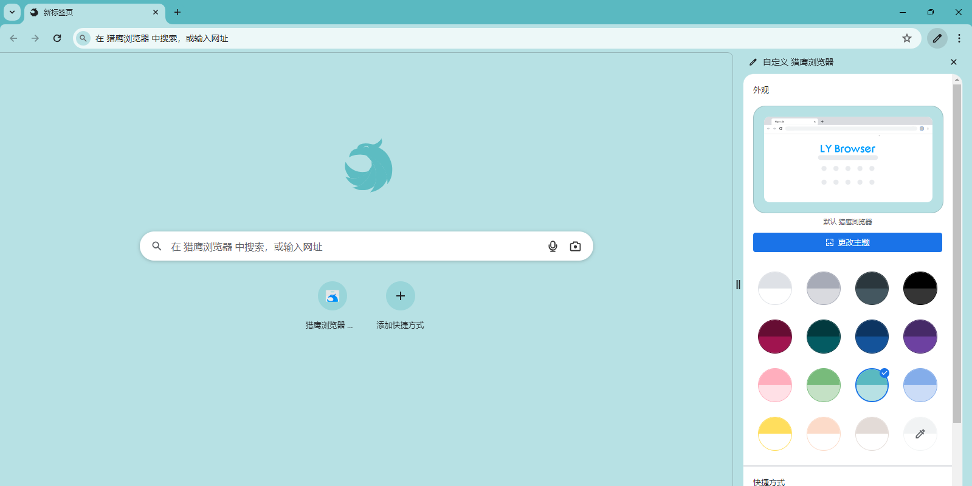Screen dimensions: 972x486
Task: Close the 自定义 猎鹰浏览器 side panel
Action: click(953, 62)
